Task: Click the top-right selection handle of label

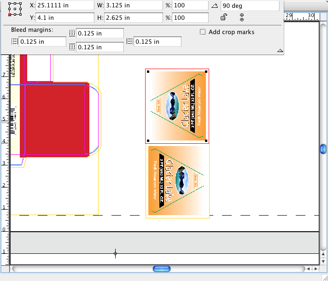Action: pos(206,71)
